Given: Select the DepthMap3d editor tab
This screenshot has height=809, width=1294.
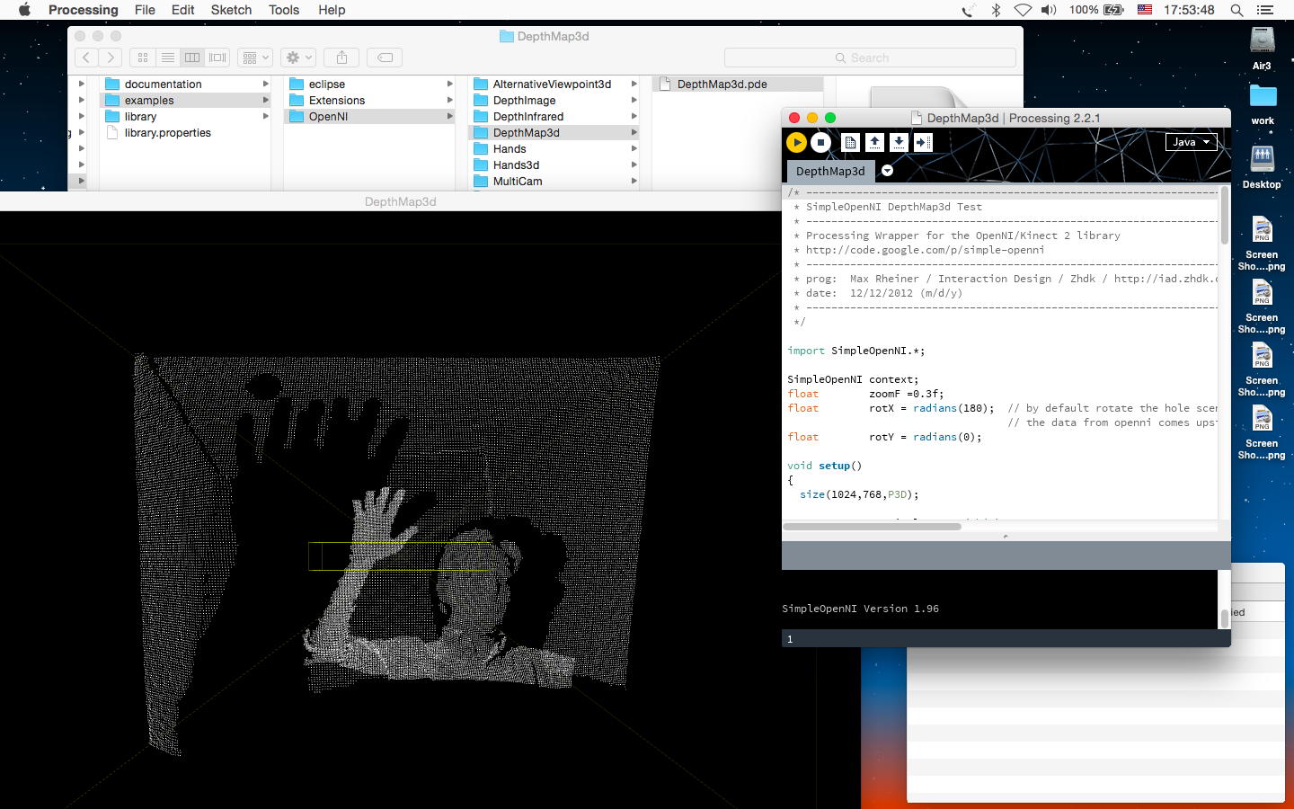Looking at the screenshot, I should coord(830,171).
